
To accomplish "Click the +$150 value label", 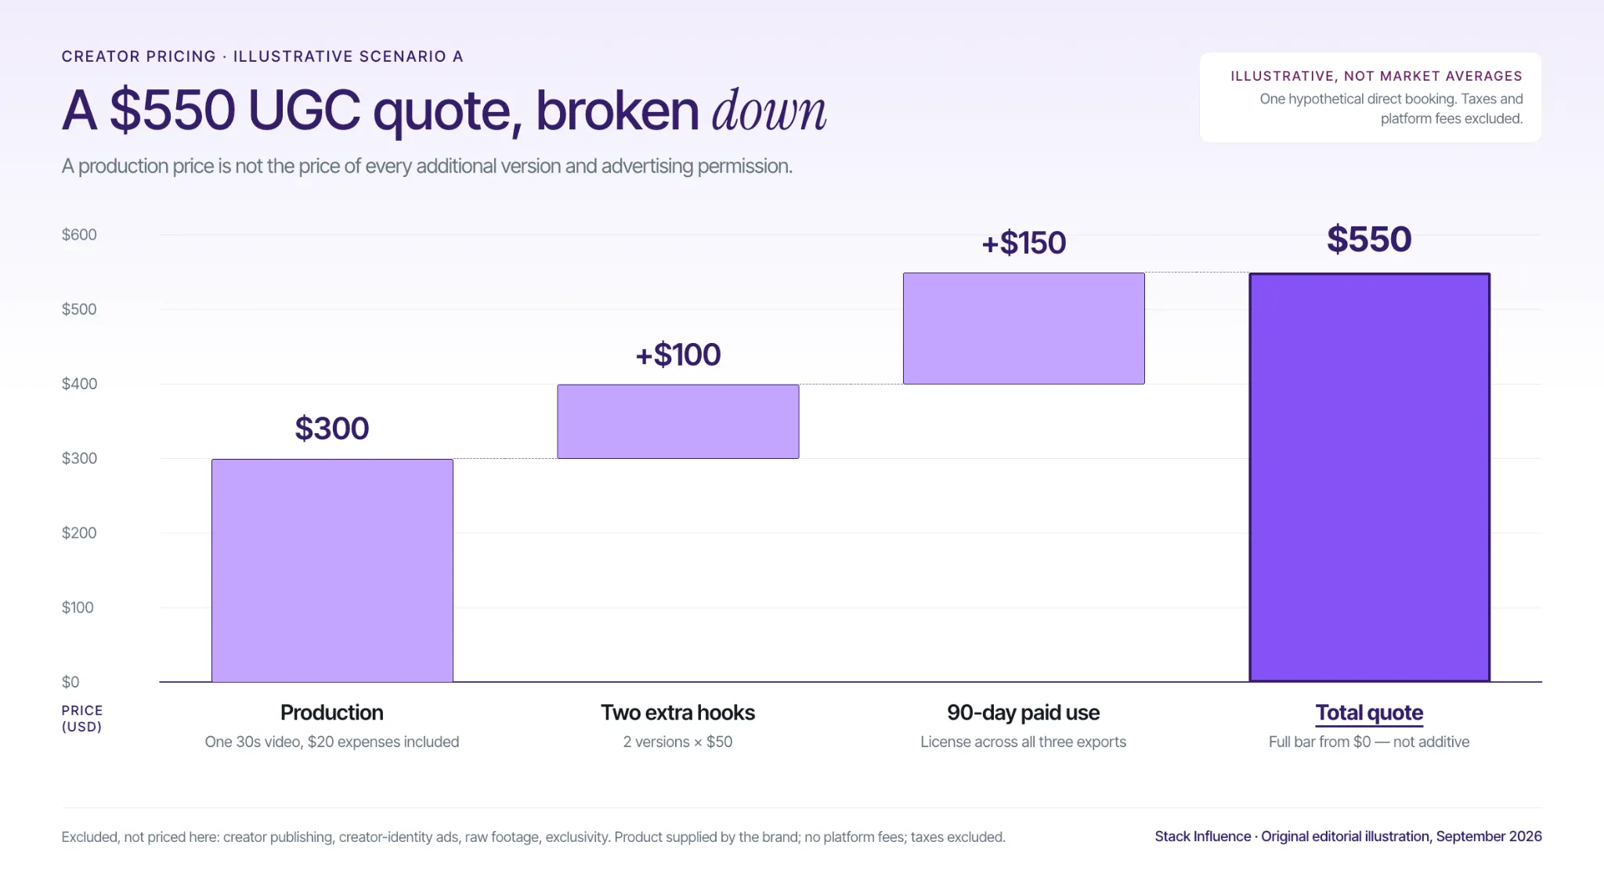I will (1024, 243).
